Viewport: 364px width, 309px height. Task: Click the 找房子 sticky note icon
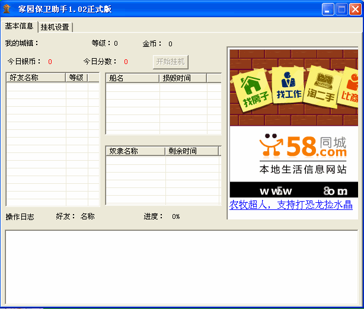(x=251, y=91)
